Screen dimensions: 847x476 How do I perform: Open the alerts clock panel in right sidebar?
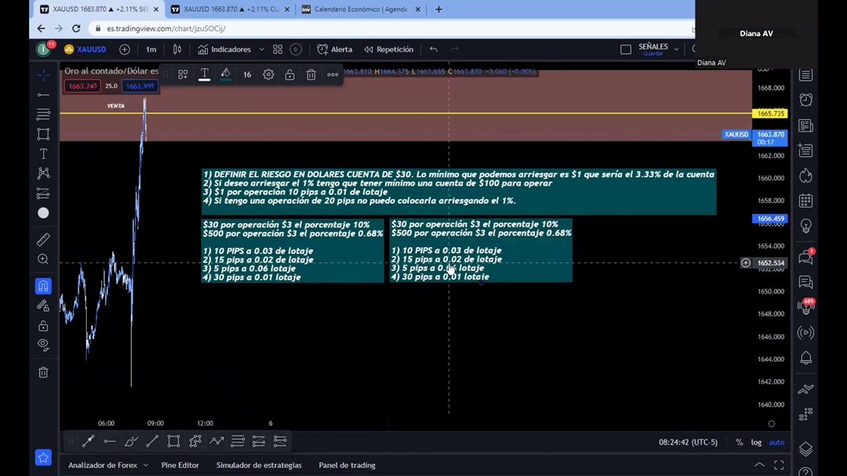[x=806, y=100]
